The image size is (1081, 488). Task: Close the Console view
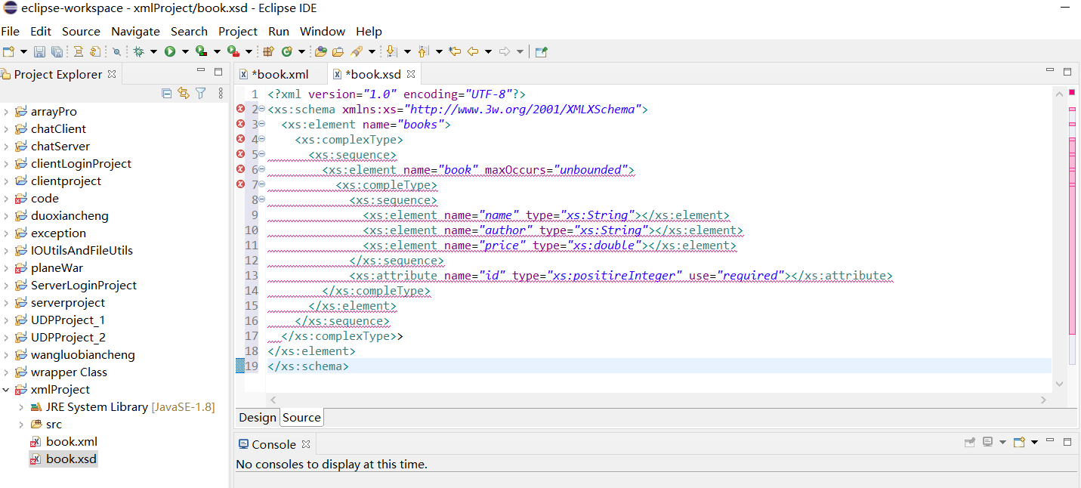[306, 444]
